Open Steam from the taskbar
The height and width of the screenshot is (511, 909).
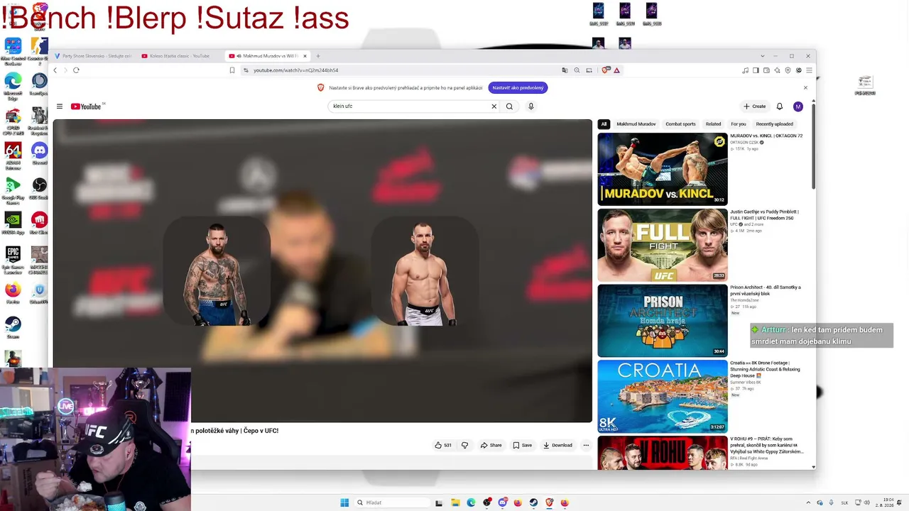533,502
